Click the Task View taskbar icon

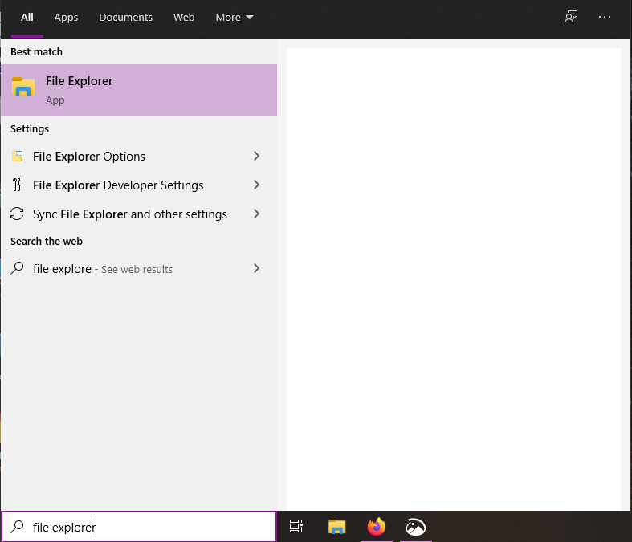tap(296, 527)
